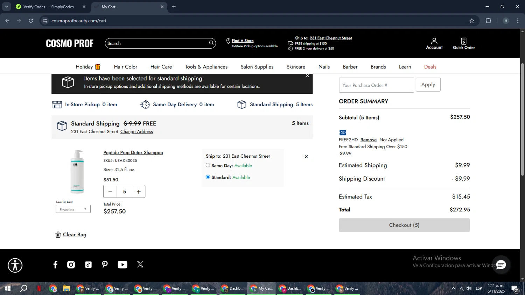The height and width of the screenshot is (295, 525).
Task: Click the search magnifier icon
Action: [x=211, y=43]
